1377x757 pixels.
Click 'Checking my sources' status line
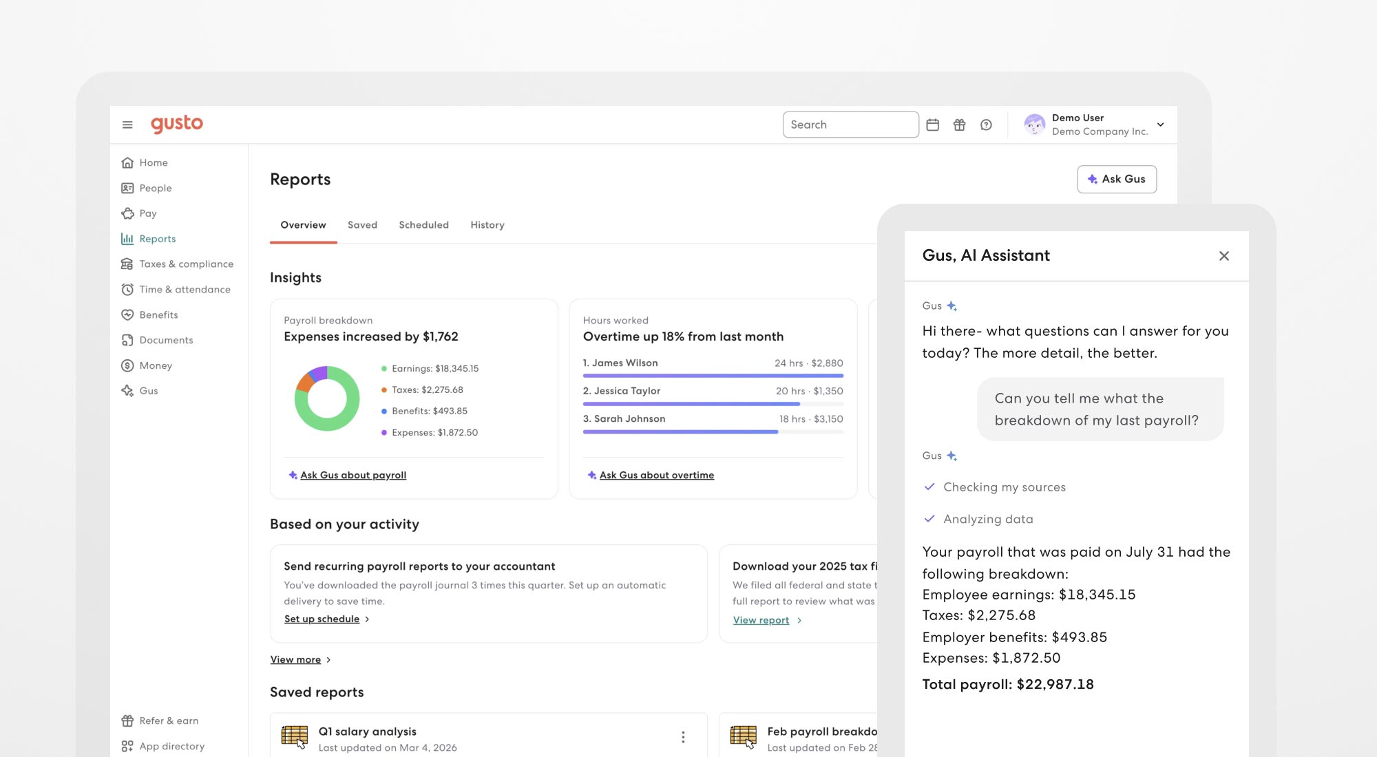click(x=1004, y=487)
